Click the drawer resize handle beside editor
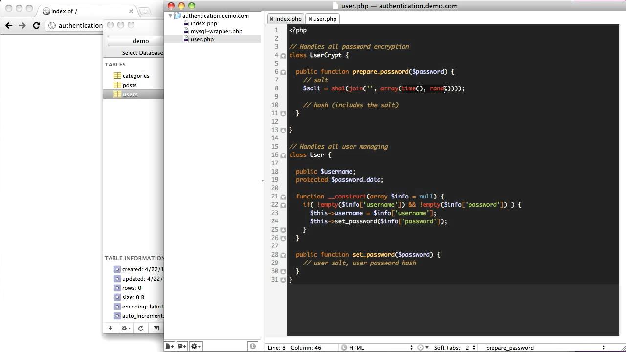Screen dimensions: 626x352 pos(263,180)
